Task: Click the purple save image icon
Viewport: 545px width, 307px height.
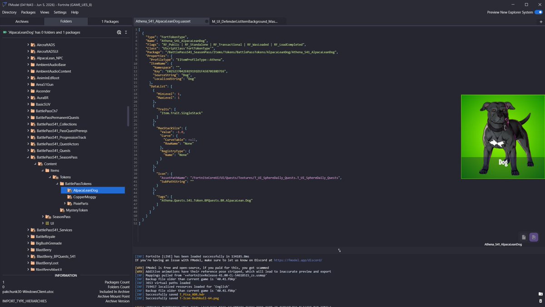Action: (534, 237)
